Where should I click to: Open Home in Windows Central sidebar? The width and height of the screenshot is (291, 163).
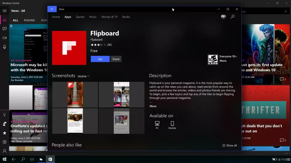point(4,20)
